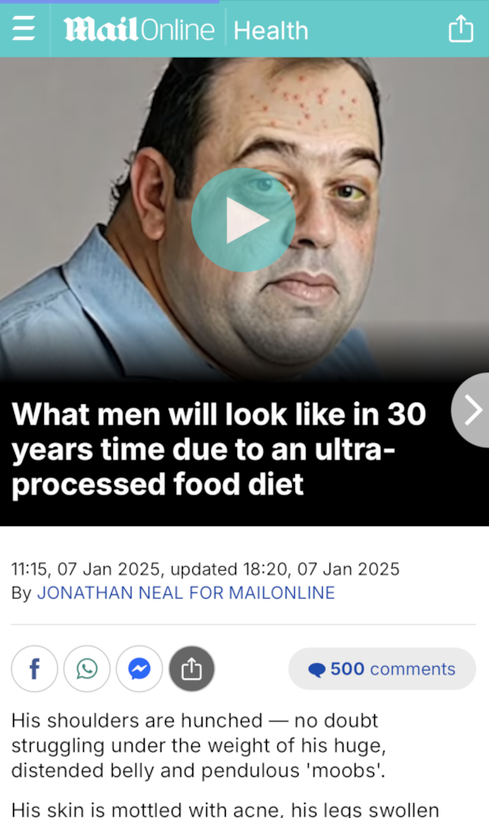Tap the paragraph starting 'His skin is mottled'

click(x=225, y=809)
